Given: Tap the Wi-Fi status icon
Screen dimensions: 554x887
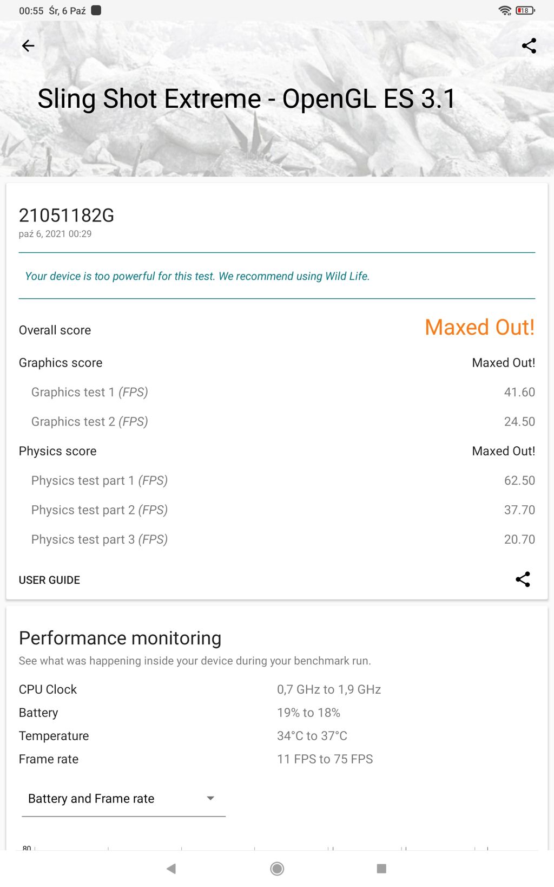Looking at the screenshot, I should click(x=505, y=10).
